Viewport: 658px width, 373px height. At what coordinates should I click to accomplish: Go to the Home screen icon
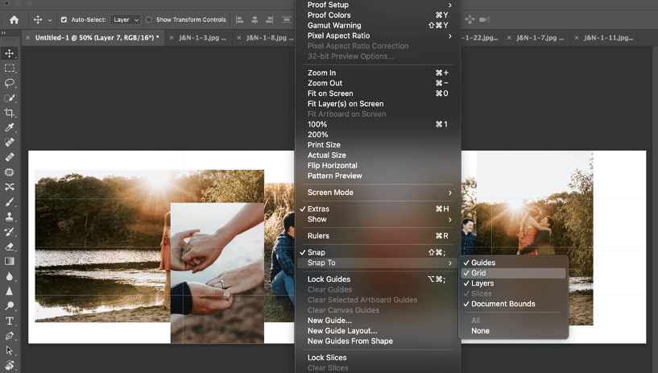pyautogui.click(x=14, y=19)
